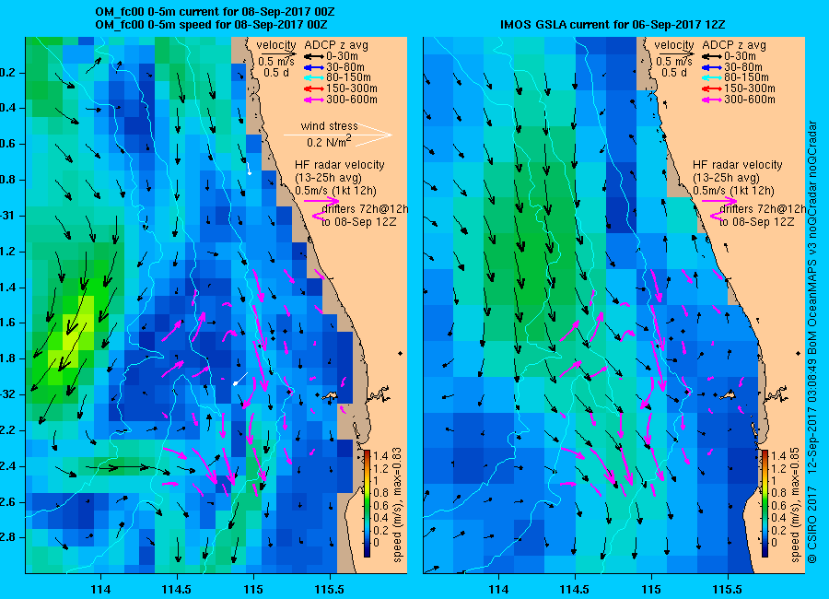Image resolution: width=829 pixels, height=599 pixels.
Task: Click the black 0-30m legend arrow in right panel
Action: coord(712,56)
